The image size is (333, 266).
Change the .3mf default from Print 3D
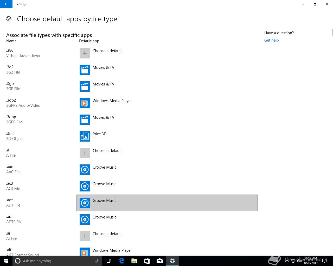[167, 136]
